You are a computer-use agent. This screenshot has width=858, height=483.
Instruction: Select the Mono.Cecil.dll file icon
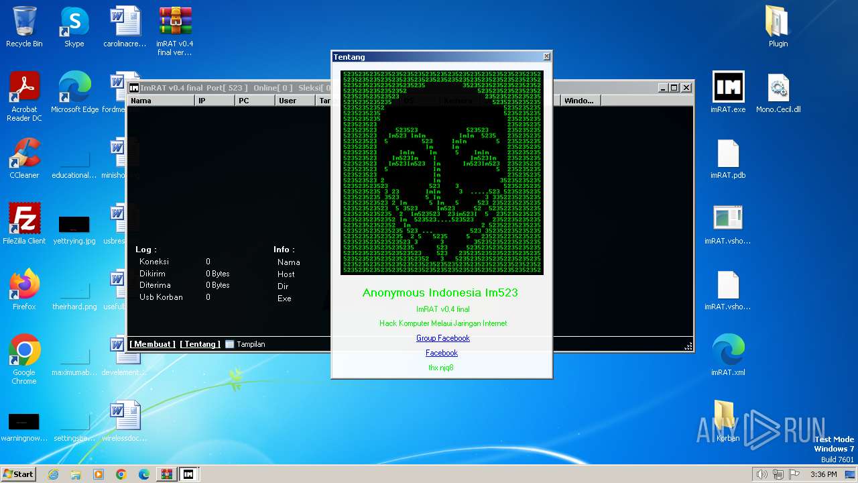[778, 93]
